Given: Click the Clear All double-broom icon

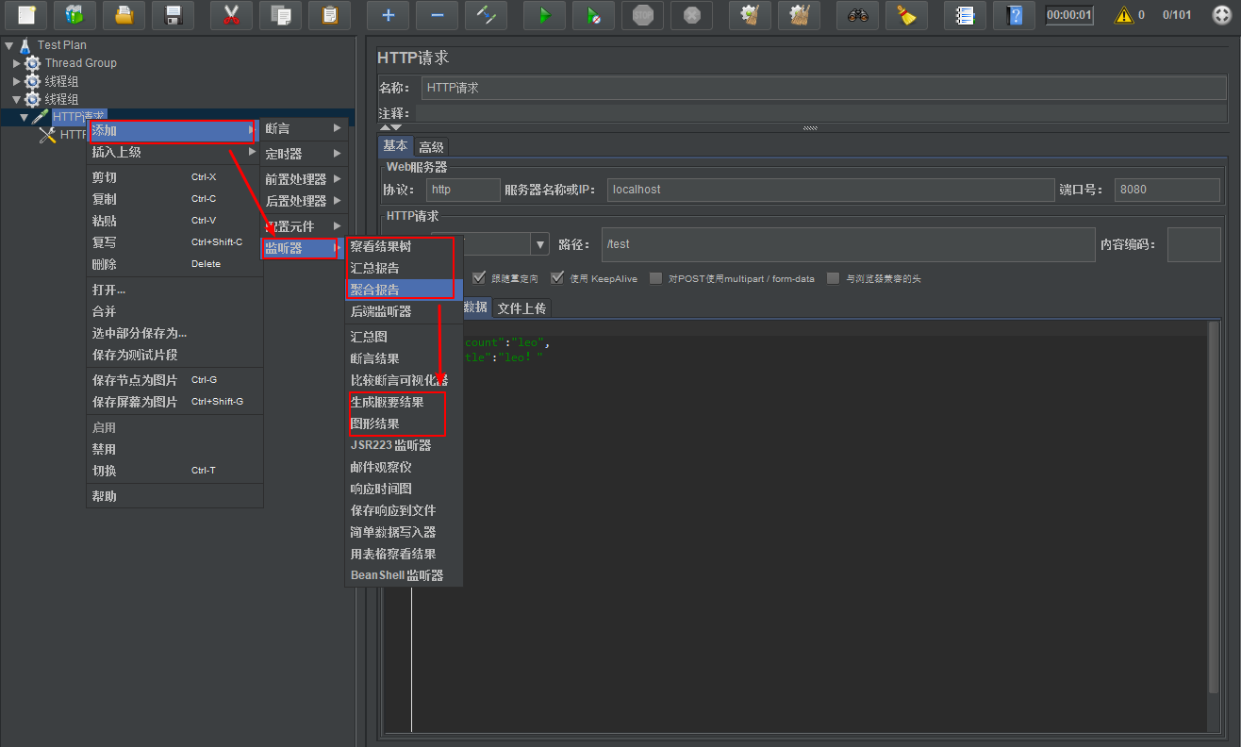Looking at the screenshot, I should pos(799,15).
